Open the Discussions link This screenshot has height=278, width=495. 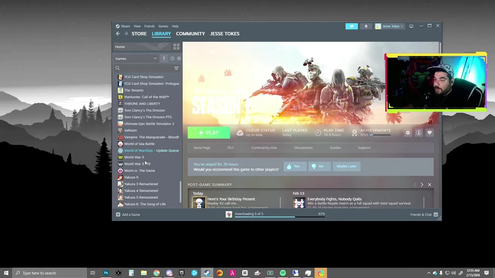[303, 148]
